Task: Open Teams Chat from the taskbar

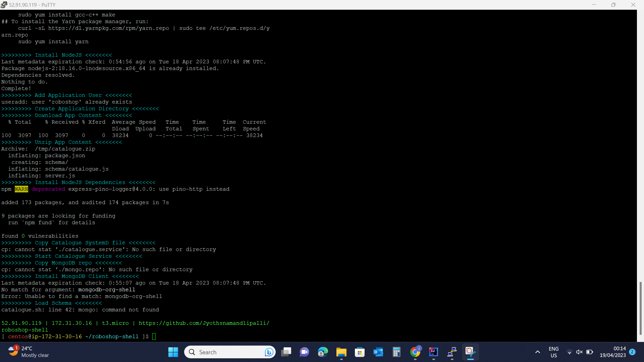Action: 304,352
